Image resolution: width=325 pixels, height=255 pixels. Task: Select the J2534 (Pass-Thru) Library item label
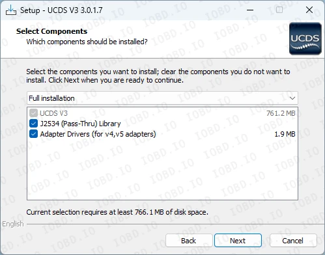tap(80, 124)
